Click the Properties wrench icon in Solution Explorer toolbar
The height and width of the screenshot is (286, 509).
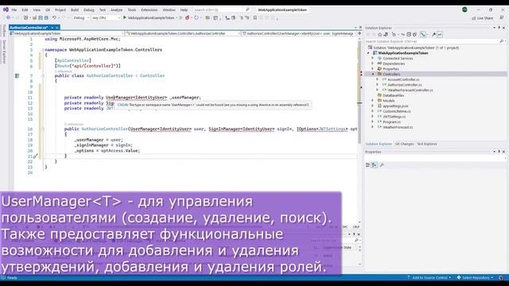(x=434, y=34)
